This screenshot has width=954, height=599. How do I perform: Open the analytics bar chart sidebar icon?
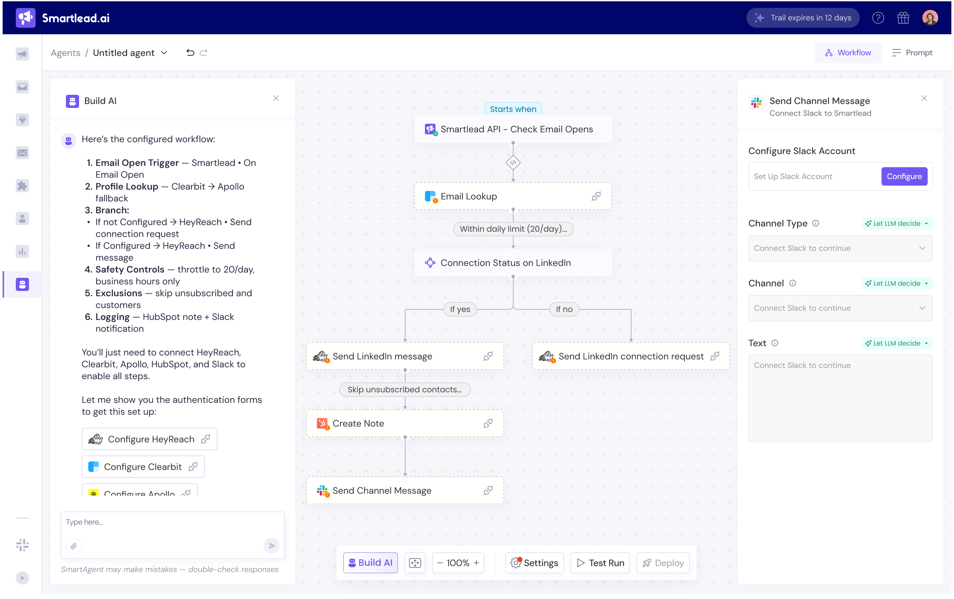pyautogui.click(x=22, y=251)
